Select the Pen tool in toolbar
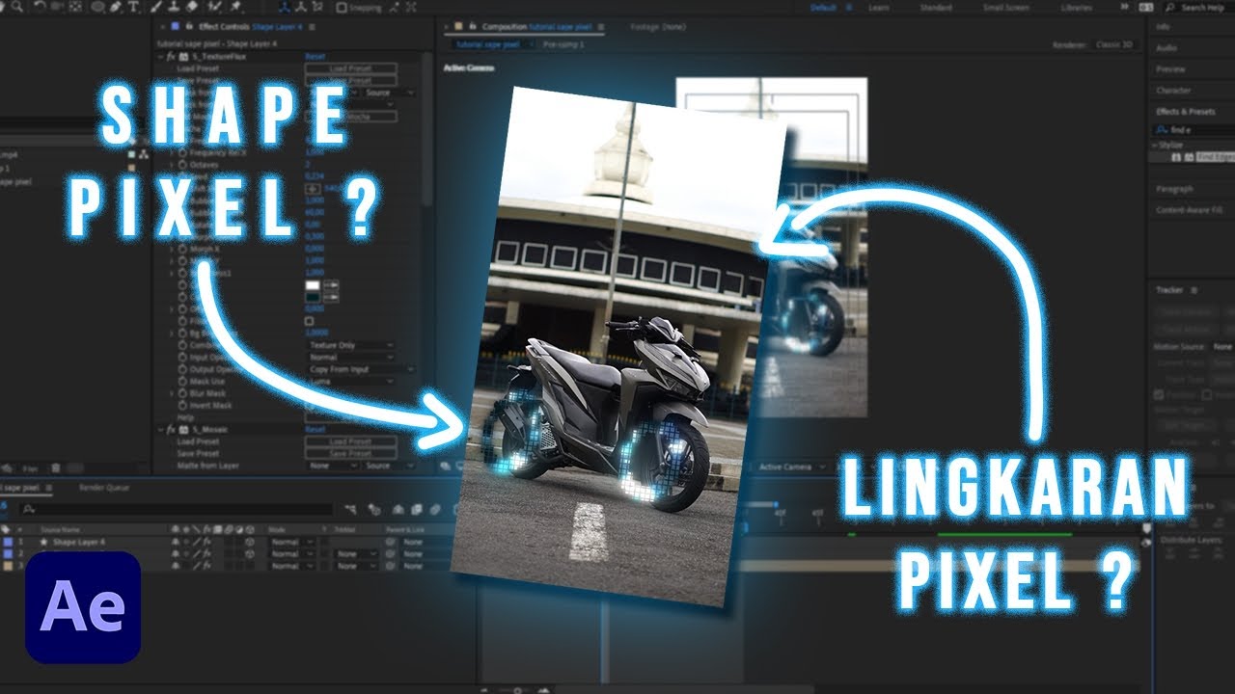Image resolution: width=1235 pixels, height=694 pixels. (x=115, y=7)
